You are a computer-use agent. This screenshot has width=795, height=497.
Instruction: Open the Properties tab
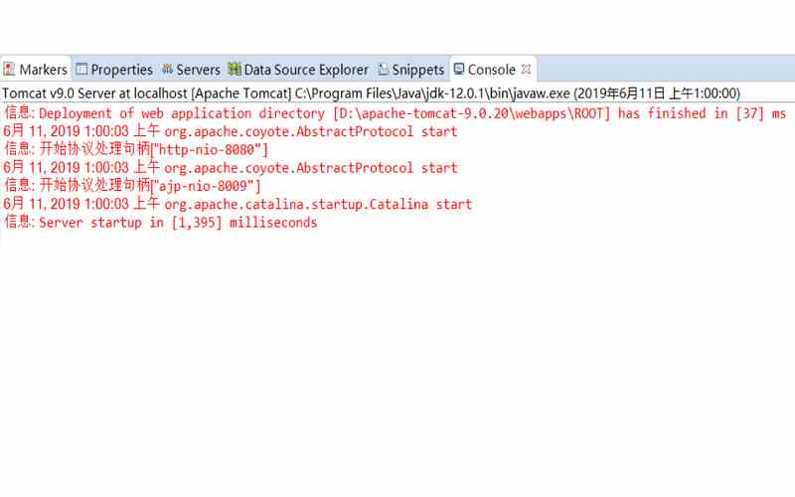coord(114,70)
